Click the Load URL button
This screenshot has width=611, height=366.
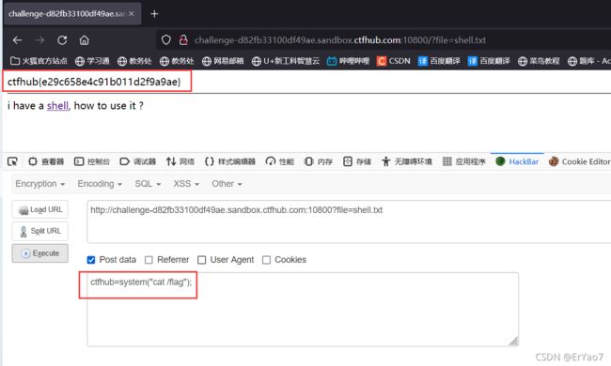click(x=40, y=209)
